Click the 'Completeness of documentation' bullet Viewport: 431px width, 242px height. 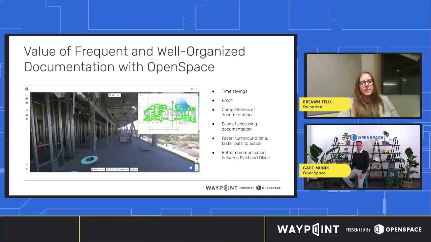[238, 112]
